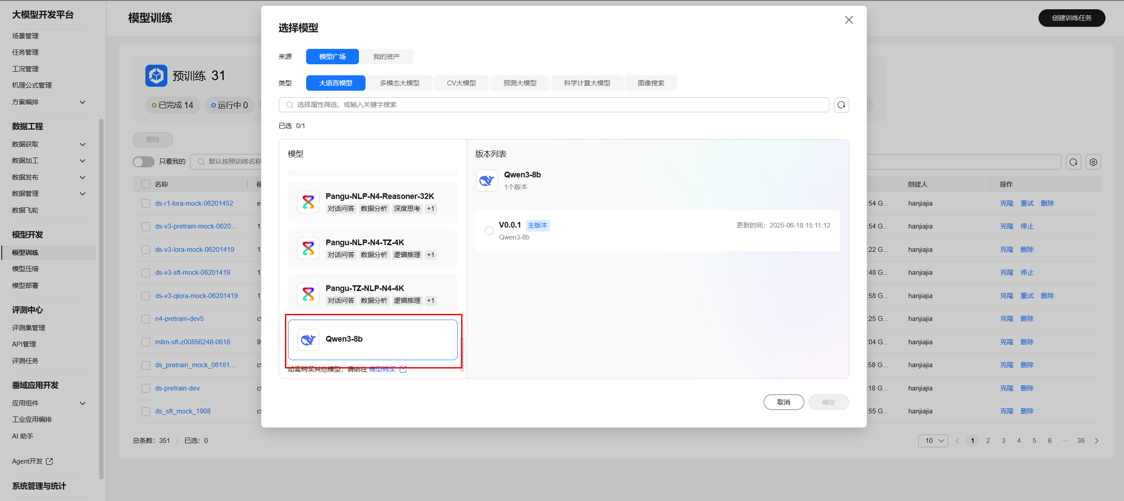1124x501 pixels.
Task: Click the table settings gear icon
Action: tap(1093, 162)
